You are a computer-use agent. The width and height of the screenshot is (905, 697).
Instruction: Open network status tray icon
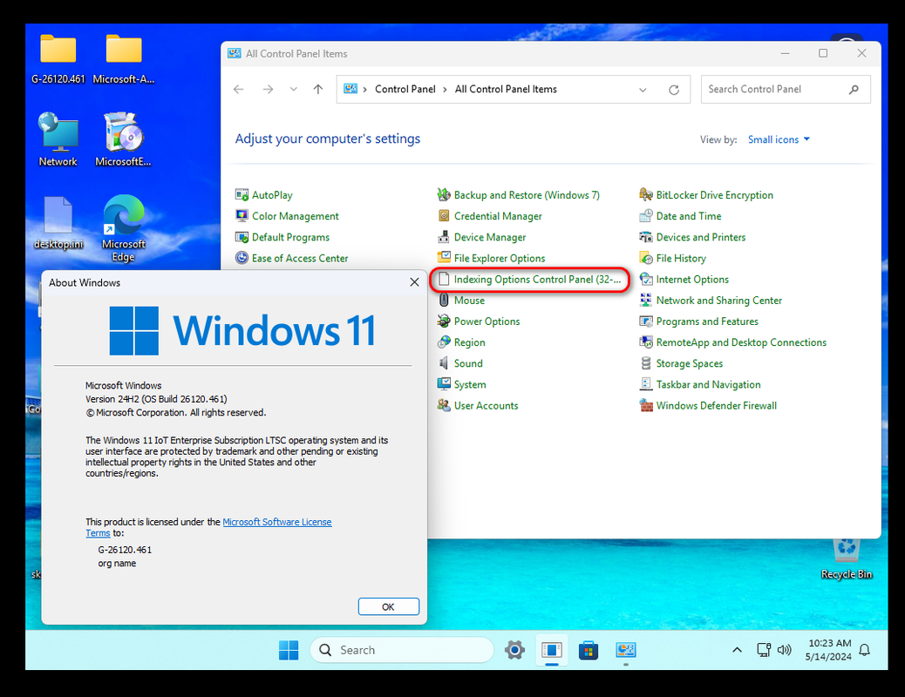tap(764, 650)
